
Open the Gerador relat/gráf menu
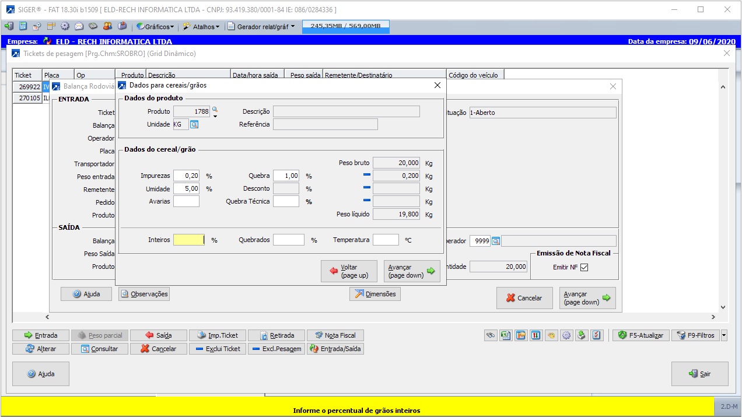[x=261, y=26]
